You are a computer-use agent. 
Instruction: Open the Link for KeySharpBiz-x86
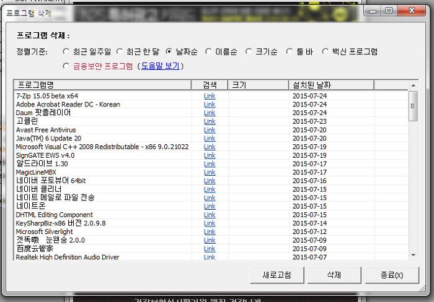click(210, 223)
